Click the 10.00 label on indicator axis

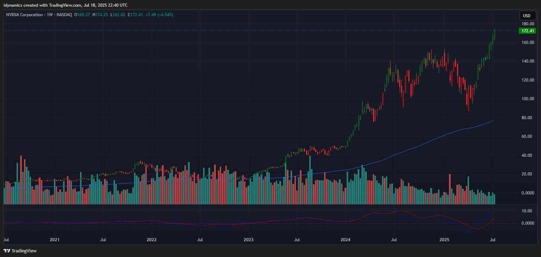point(528,211)
